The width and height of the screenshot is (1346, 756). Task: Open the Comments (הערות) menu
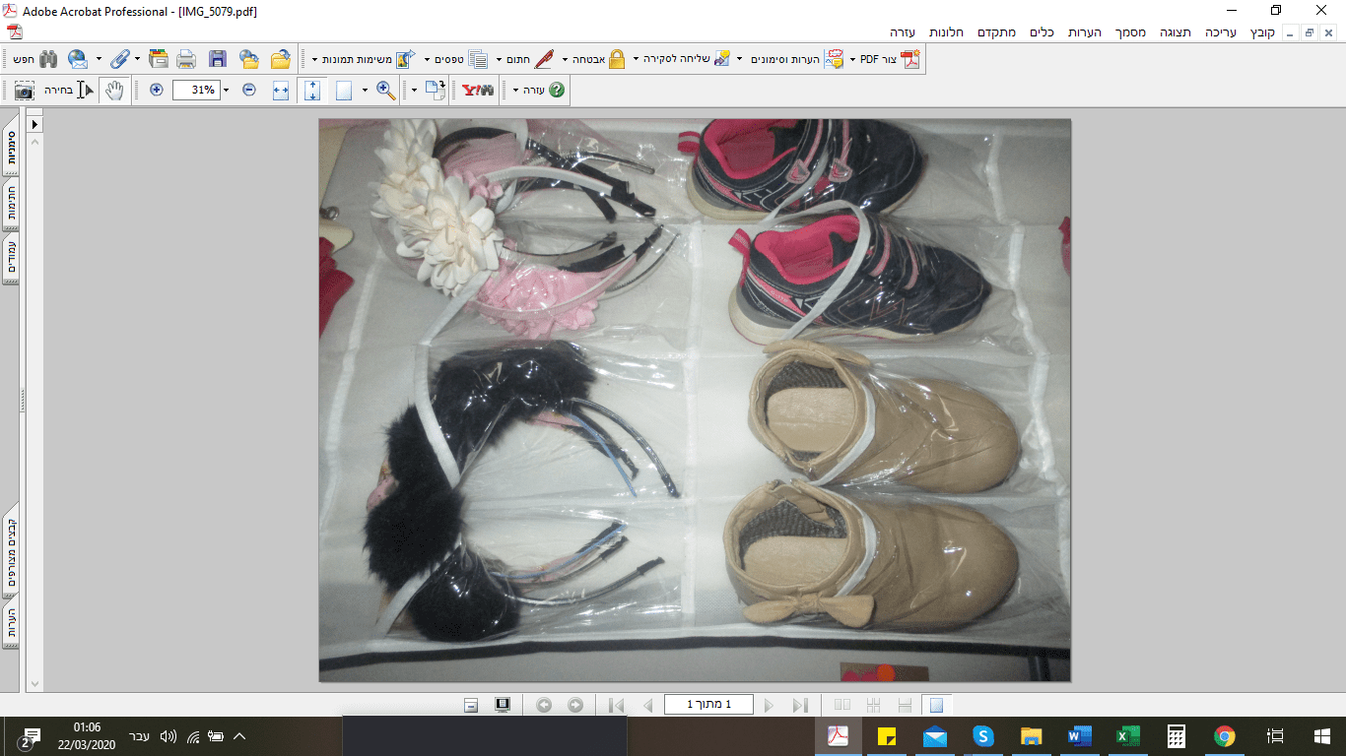pos(1085,32)
